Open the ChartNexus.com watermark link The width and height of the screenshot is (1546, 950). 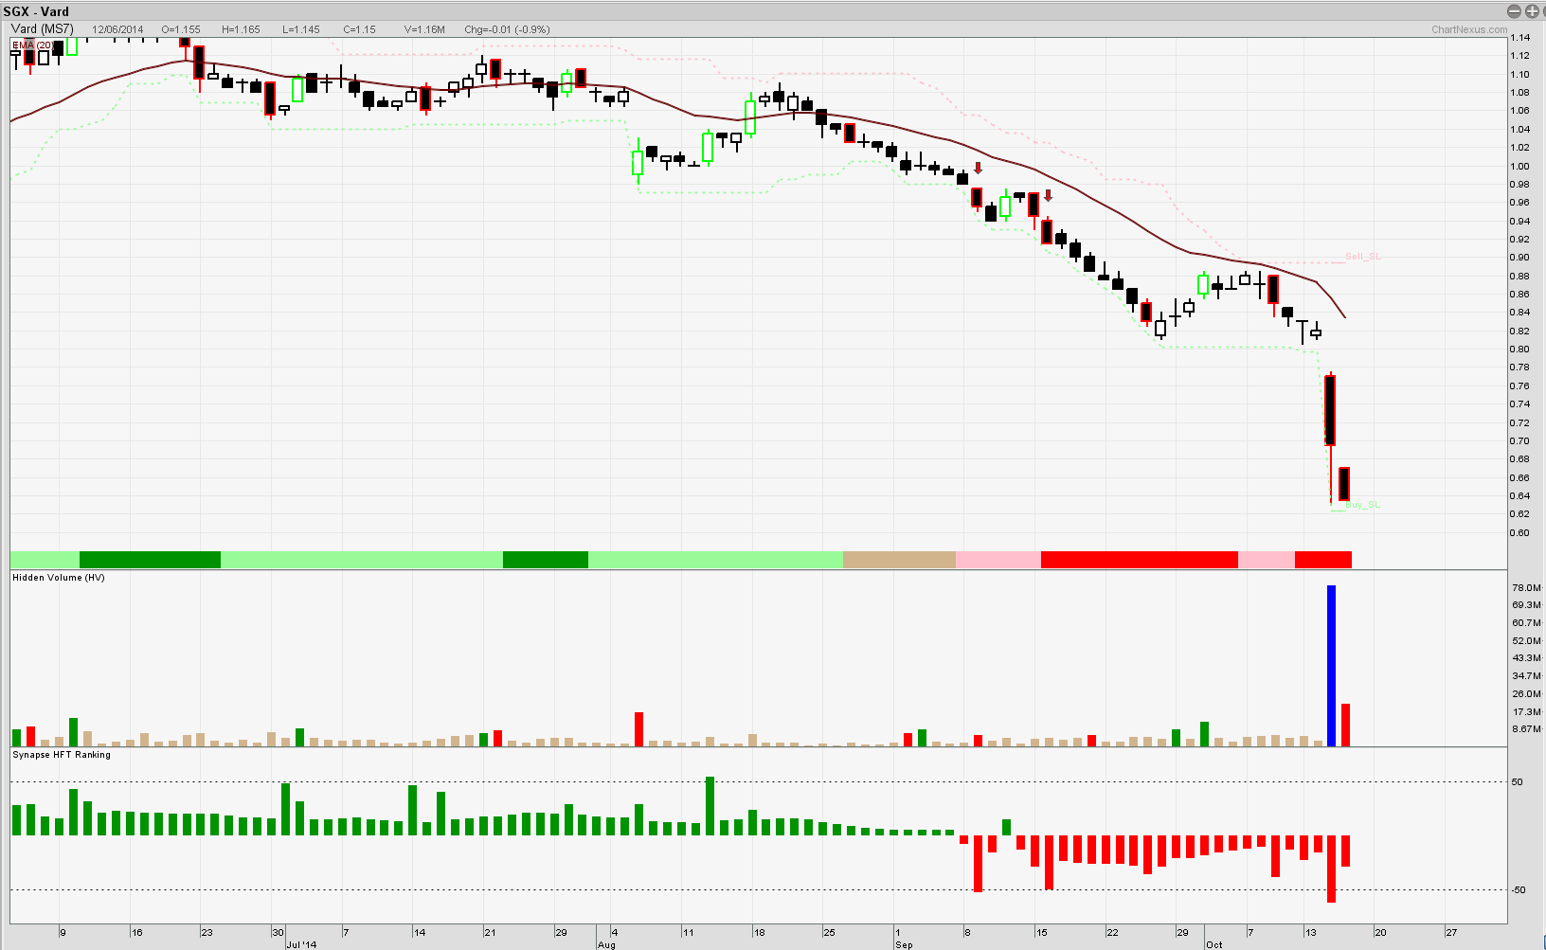1468,29
